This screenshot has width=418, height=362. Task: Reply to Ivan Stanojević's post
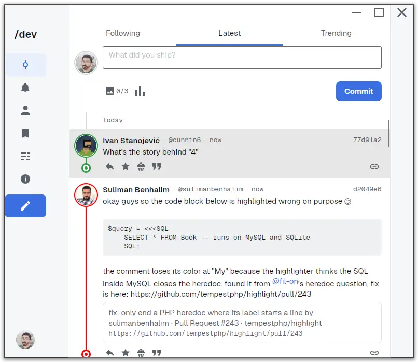[110, 167]
